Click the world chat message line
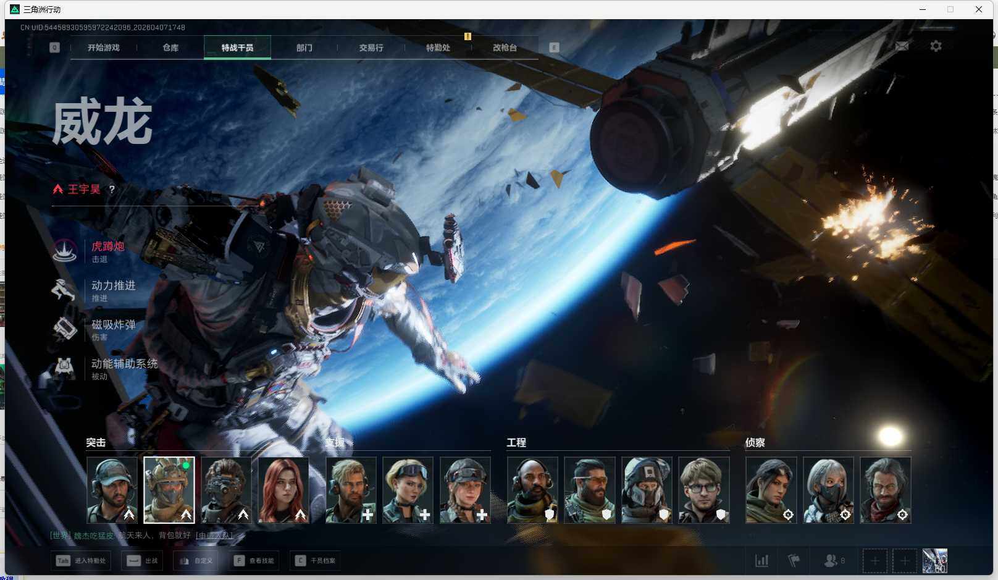Image resolution: width=998 pixels, height=580 pixels. pos(141,536)
